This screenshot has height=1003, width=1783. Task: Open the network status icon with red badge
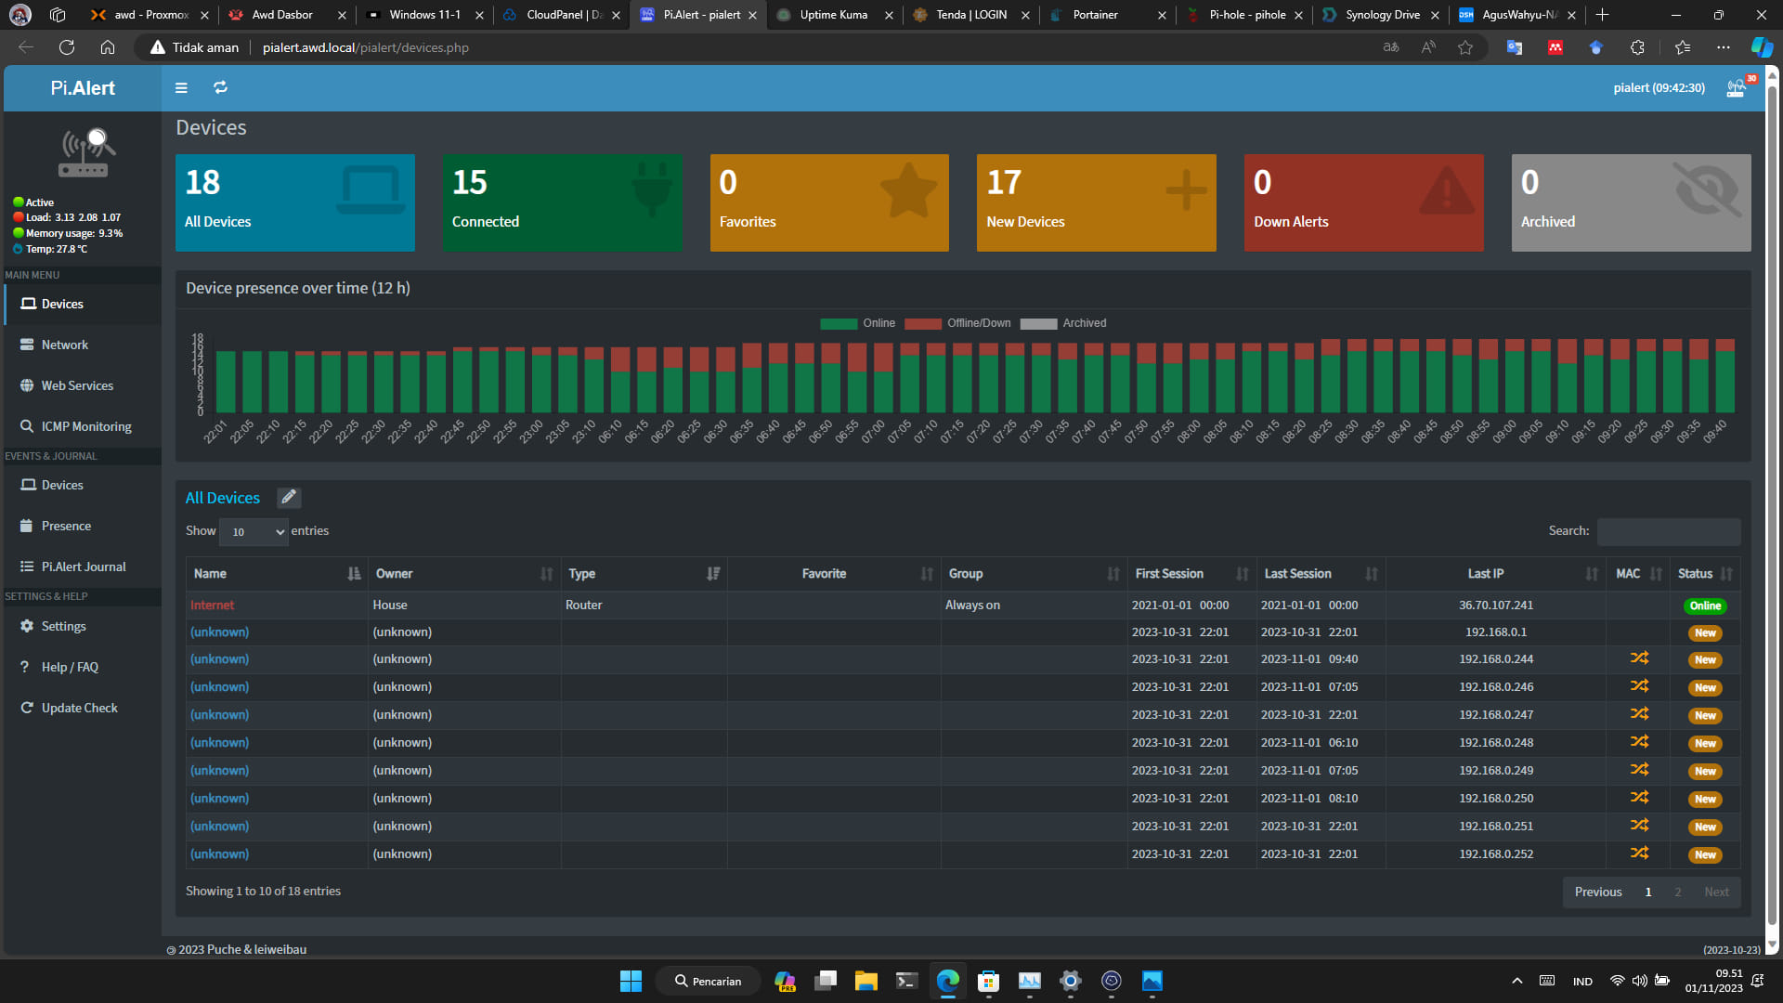click(1736, 88)
